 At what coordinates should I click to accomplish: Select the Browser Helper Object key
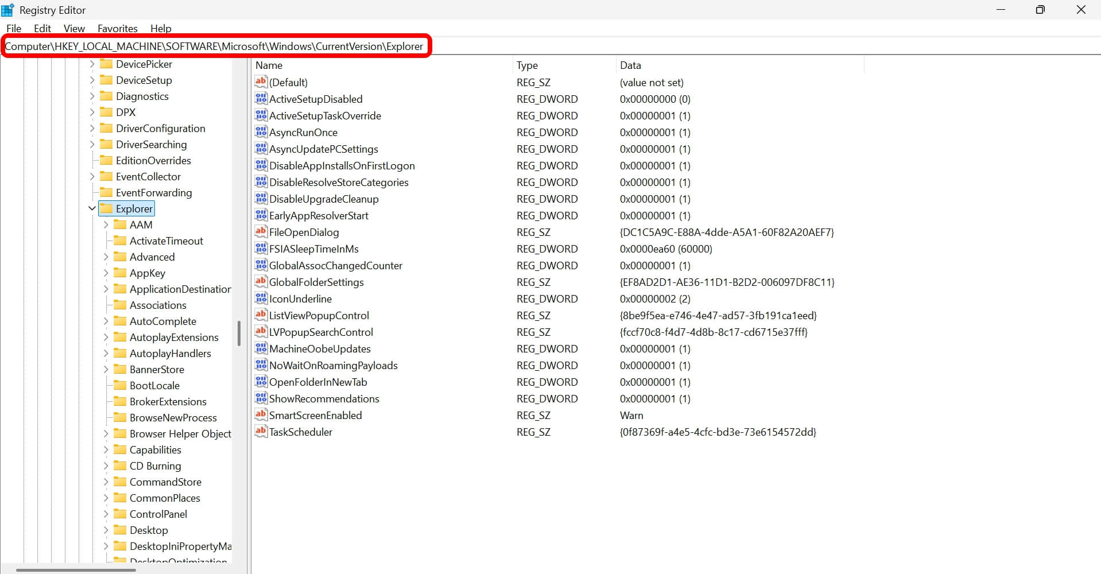click(180, 433)
